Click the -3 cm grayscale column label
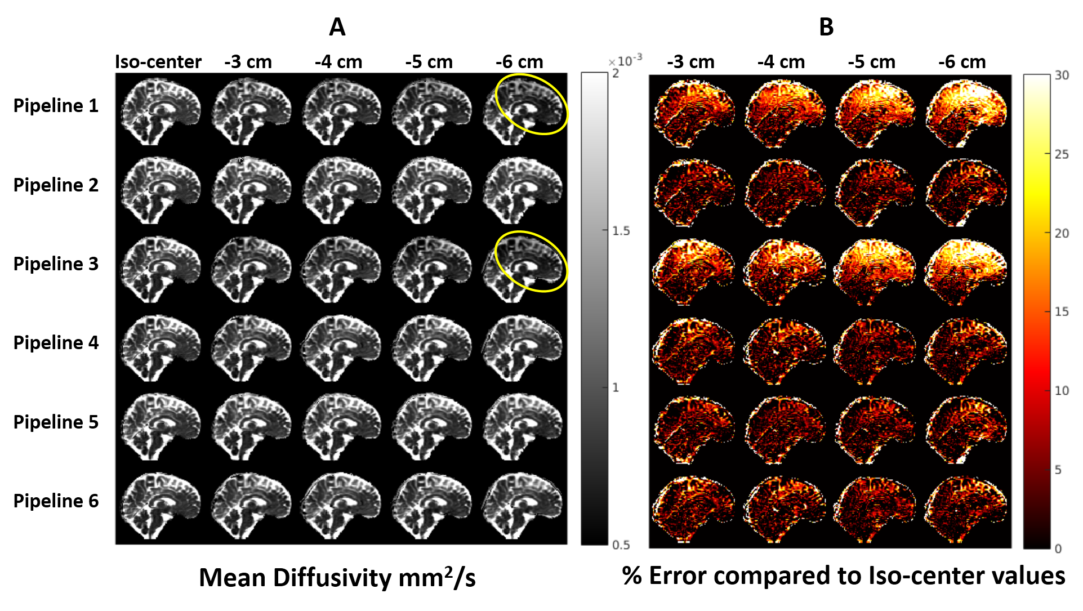This screenshot has height=611, width=1083. (x=248, y=61)
